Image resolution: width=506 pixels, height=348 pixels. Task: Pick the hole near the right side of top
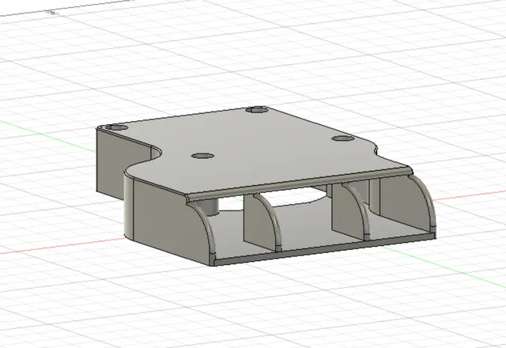(x=342, y=138)
